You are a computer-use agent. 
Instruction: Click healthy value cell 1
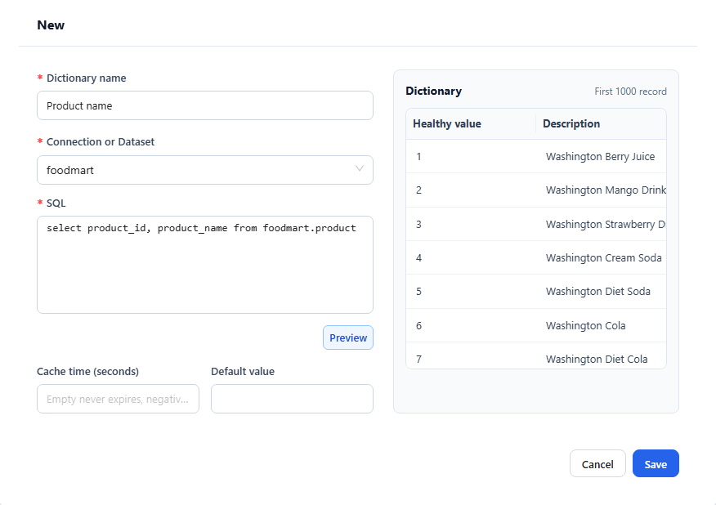(x=471, y=156)
